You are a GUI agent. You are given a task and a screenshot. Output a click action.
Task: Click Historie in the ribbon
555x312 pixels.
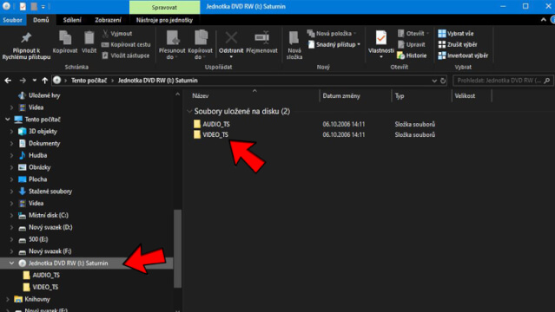[412, 55]
